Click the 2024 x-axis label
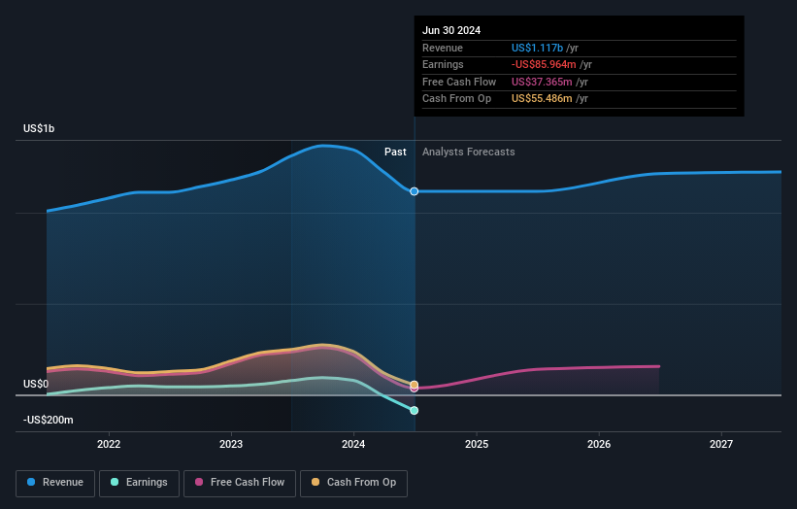Image resolution: width=797 pixels, height=509 pixels. [353, 444]
